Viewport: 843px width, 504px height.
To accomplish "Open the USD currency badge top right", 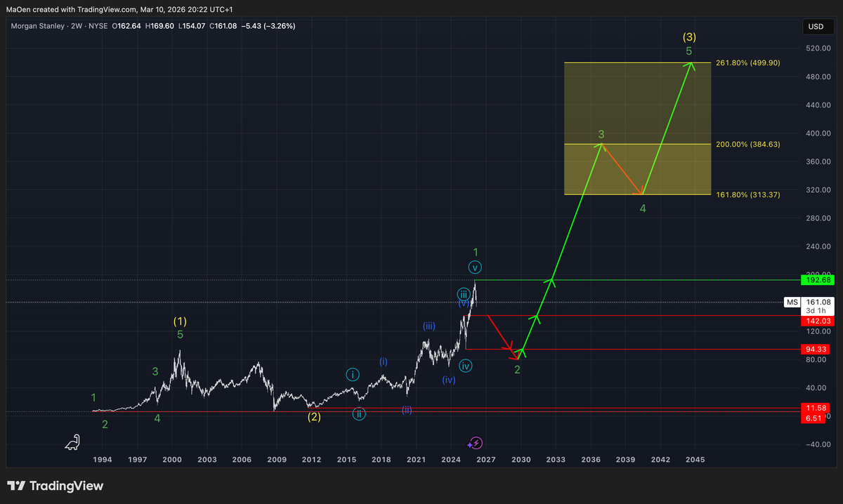I will coord(817,26).
